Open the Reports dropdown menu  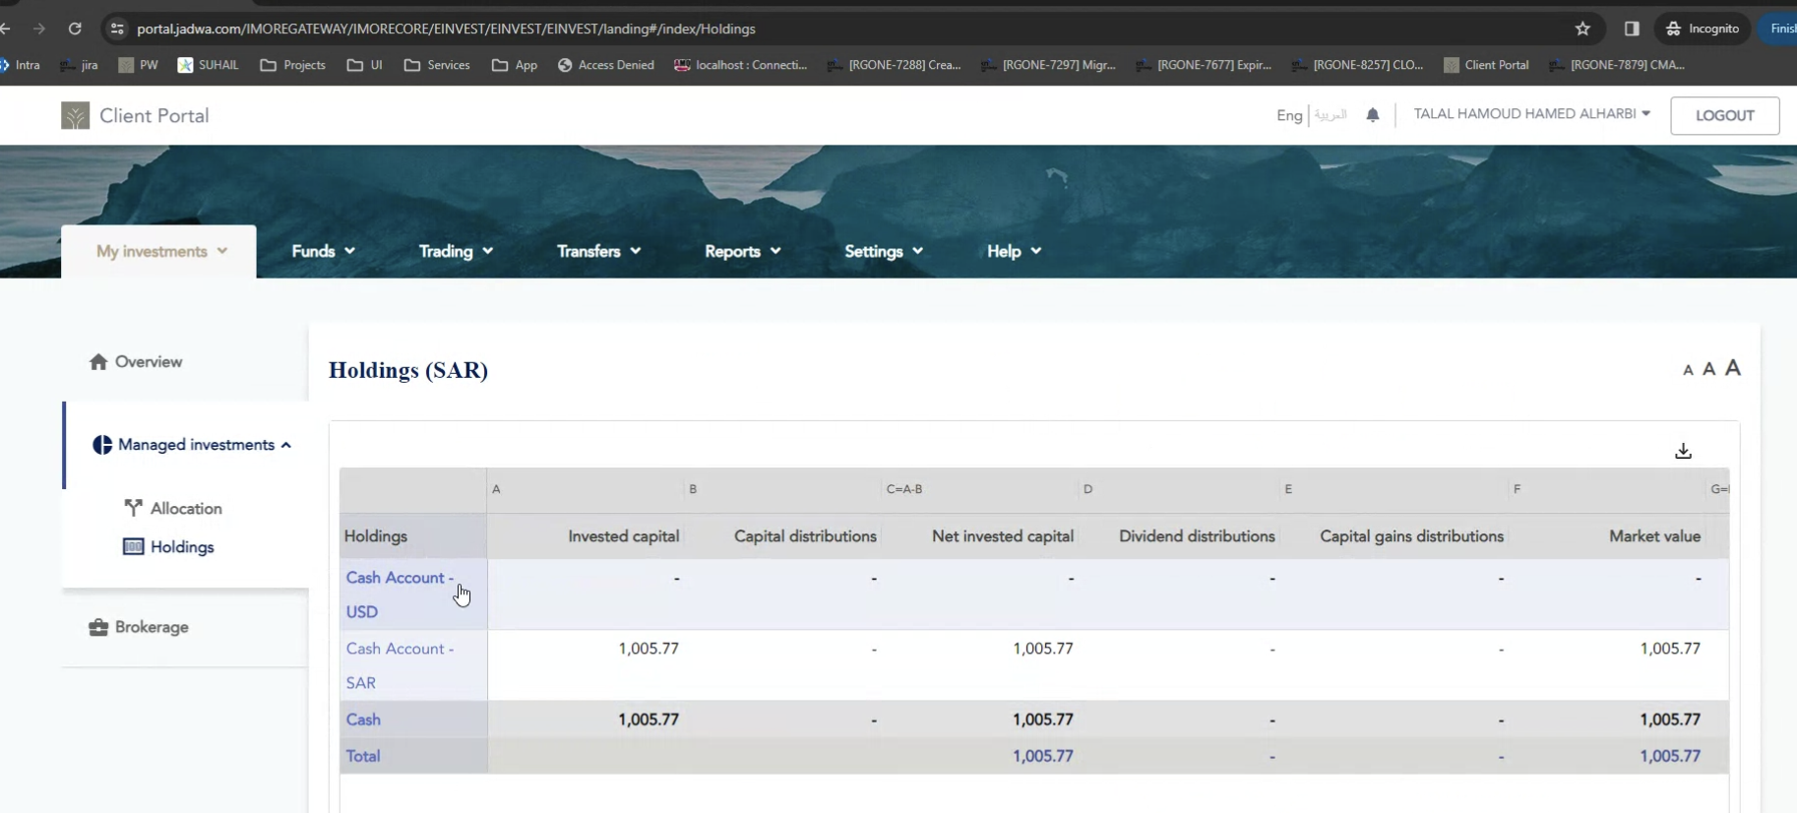[742, 252]
